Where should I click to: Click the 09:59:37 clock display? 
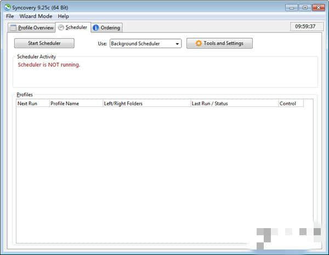(x=305, y=26)
